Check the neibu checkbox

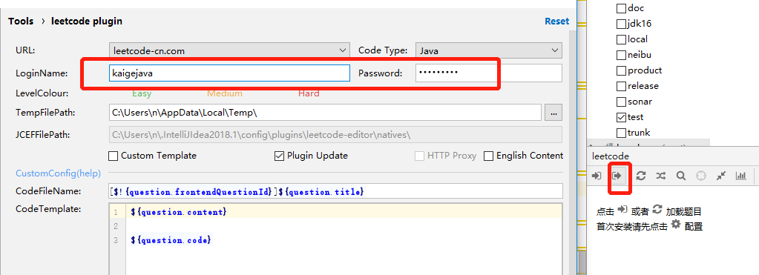click(621, 55)
